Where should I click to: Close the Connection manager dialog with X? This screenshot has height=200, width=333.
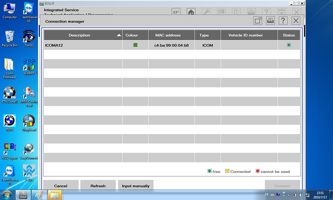click(x=296, y=21)
